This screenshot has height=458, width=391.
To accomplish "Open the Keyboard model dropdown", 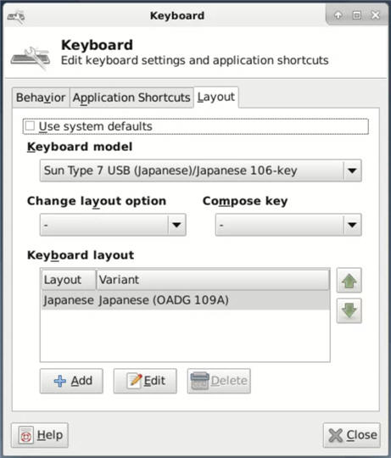I will pos(201,170).
